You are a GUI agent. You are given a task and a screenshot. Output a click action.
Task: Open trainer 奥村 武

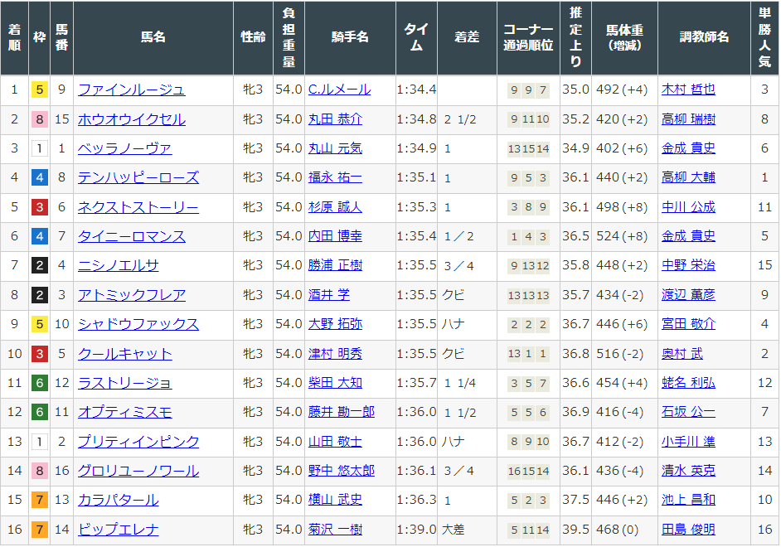682,354
